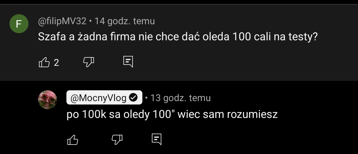Dislike the @MocnyVlog reply
The height and width of the screenshot is (154, 358).
(x=117, y=140)
